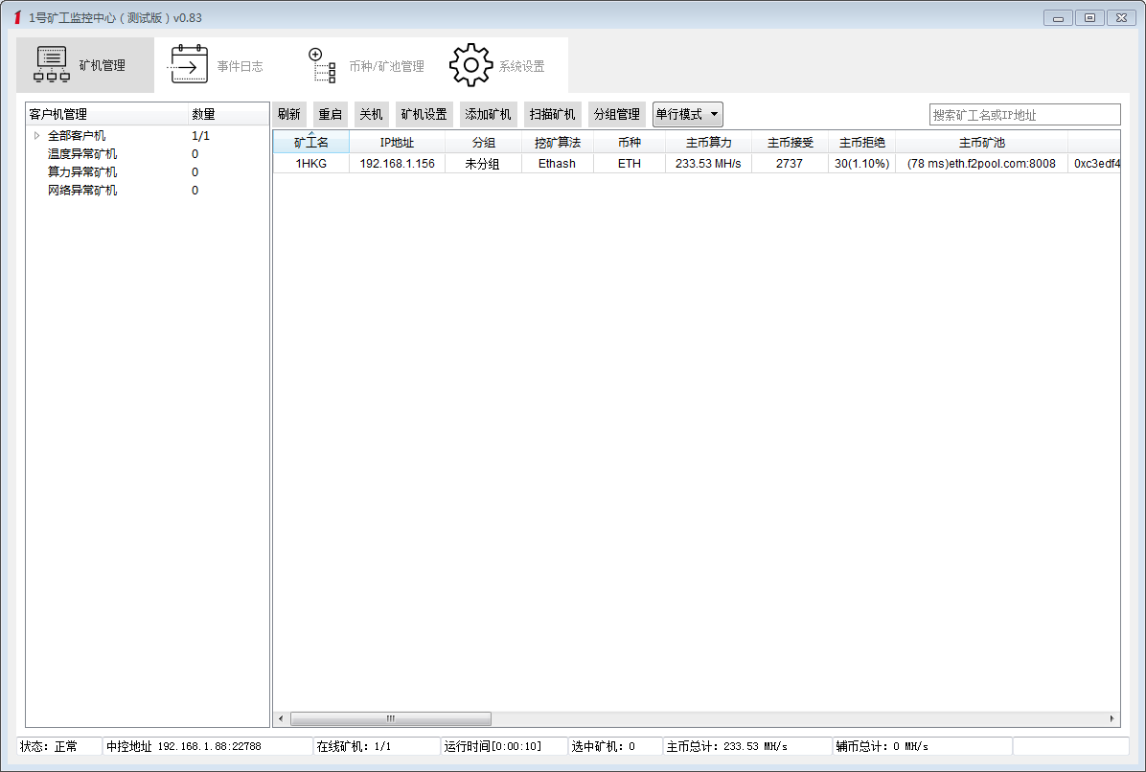This screenshot has height=772, width=1146.
Task: Scan for miners using 扫描矿机
Action: tap(554, 114)
